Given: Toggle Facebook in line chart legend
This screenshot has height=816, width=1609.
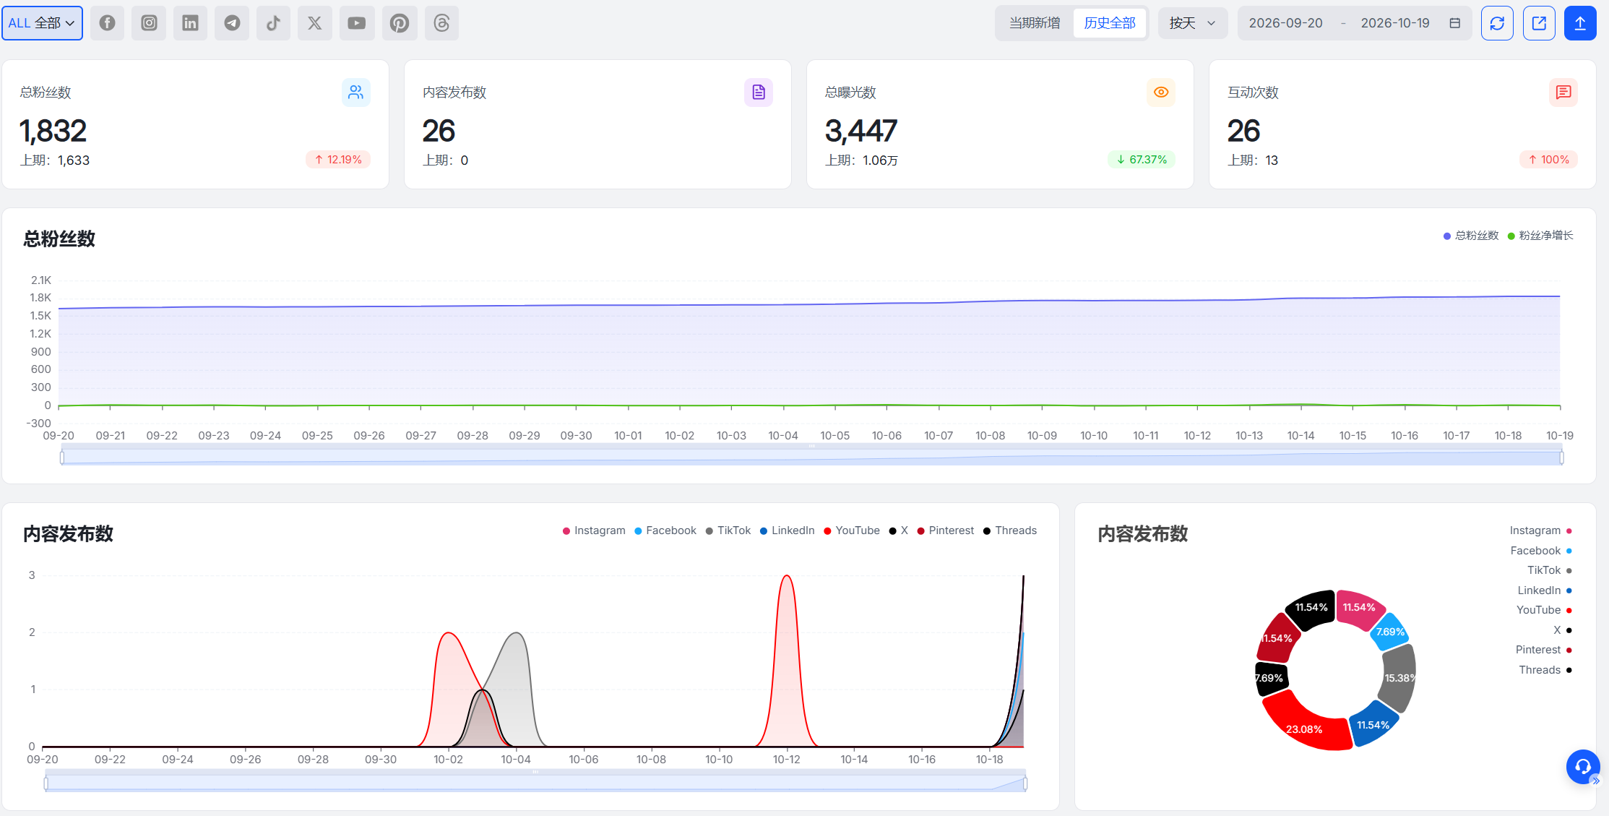Looking at the screenshot, I should click(665, 531).
